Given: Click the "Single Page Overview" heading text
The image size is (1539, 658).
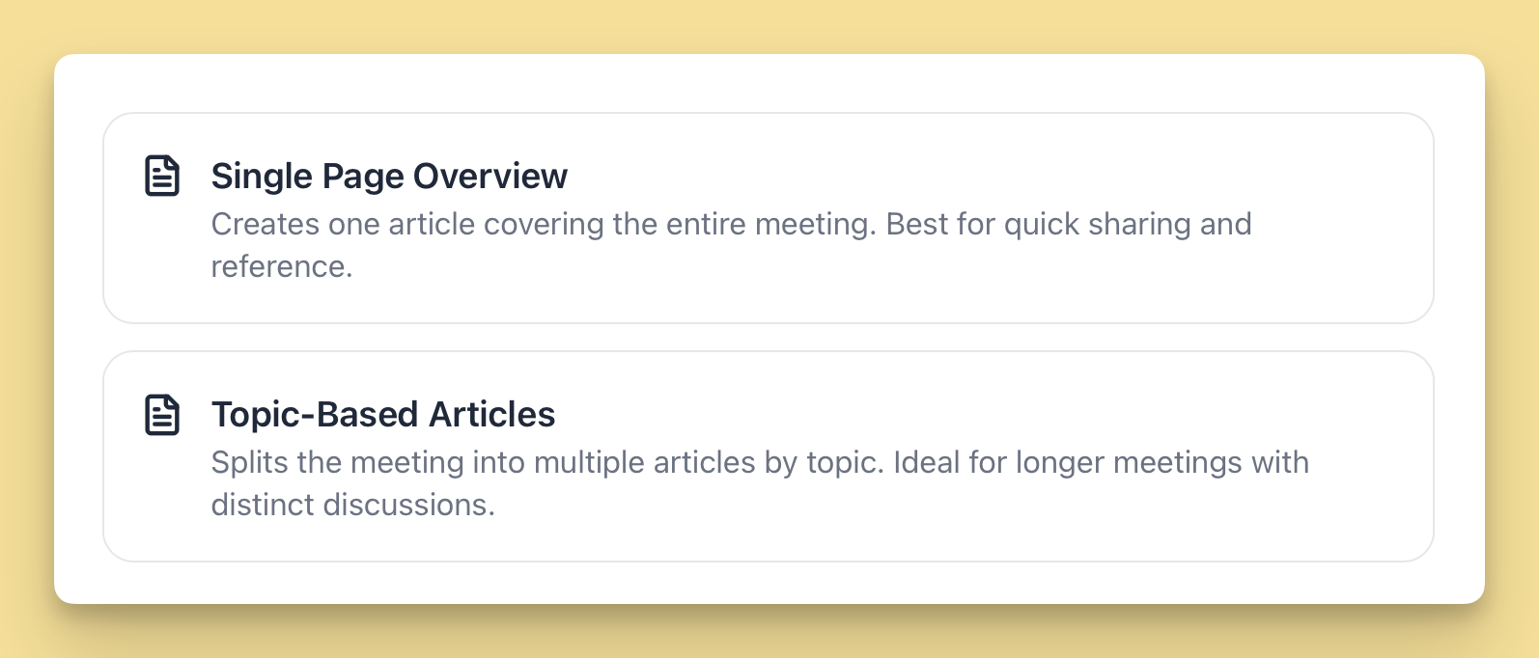Looking at the screenshot, I should pos(389,176).
